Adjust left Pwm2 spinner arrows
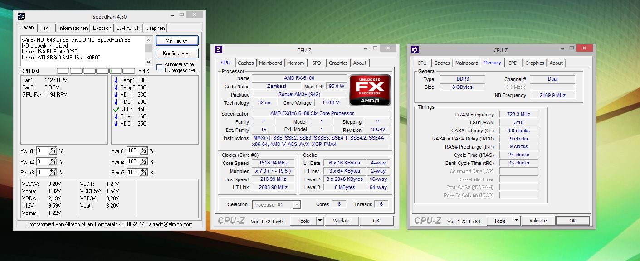 pyautogui.click(x=53, y=161)
